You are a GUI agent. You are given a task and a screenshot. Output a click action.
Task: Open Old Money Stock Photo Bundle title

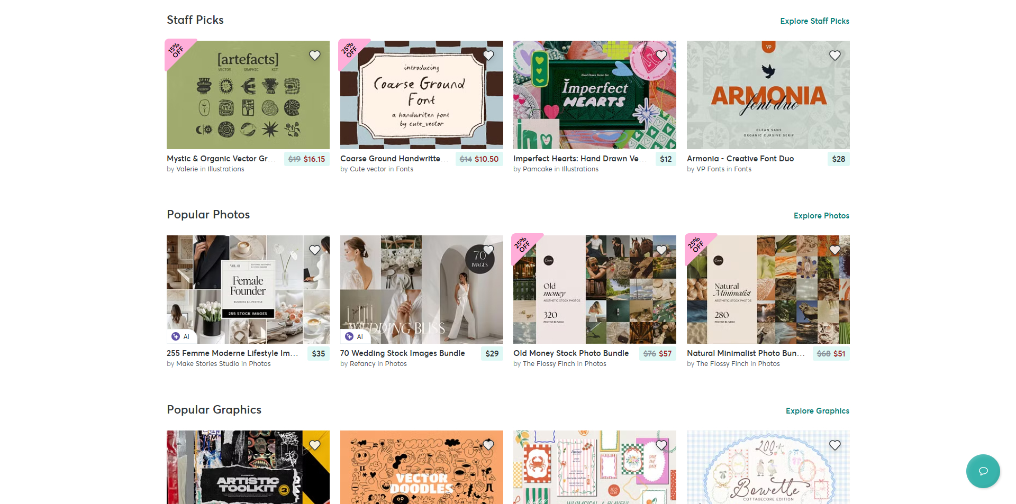(x=571, y=353)
